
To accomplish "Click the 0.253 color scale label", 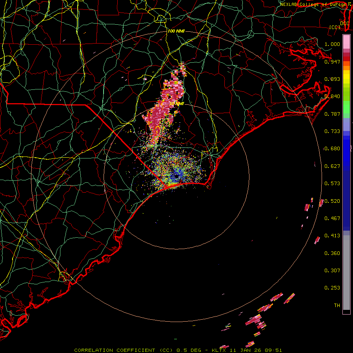I will pyautogui.click(x=332, y=288).
